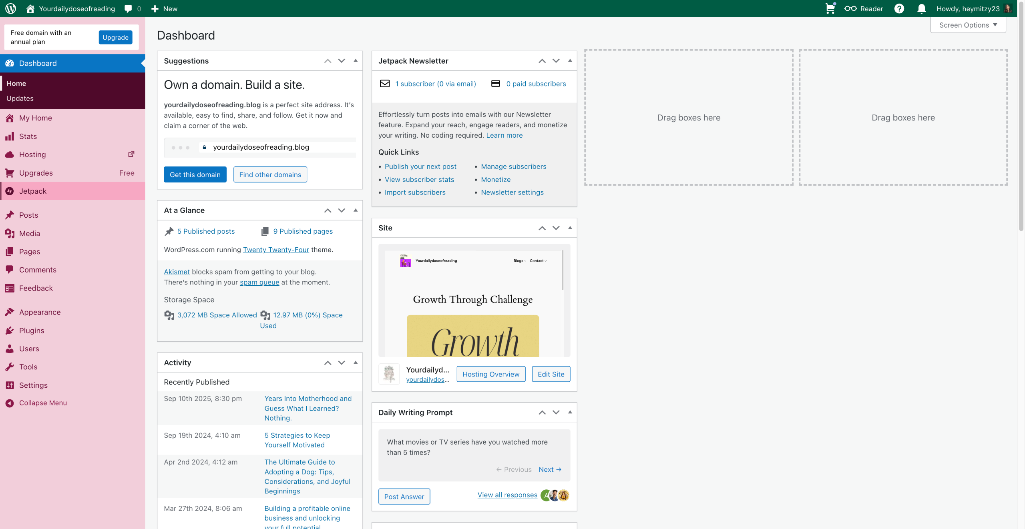The image size is (1025, 529).
Task: Move the Site panel up with chevron
Action: click(542, 228)
